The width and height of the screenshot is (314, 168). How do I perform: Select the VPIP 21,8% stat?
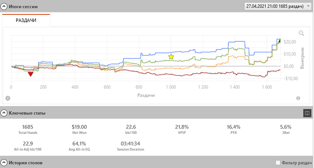(182, 129)
